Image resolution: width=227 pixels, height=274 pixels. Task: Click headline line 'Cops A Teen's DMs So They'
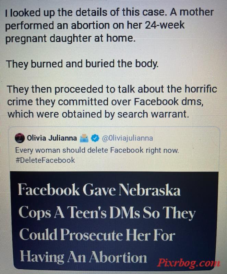point(107,212)
